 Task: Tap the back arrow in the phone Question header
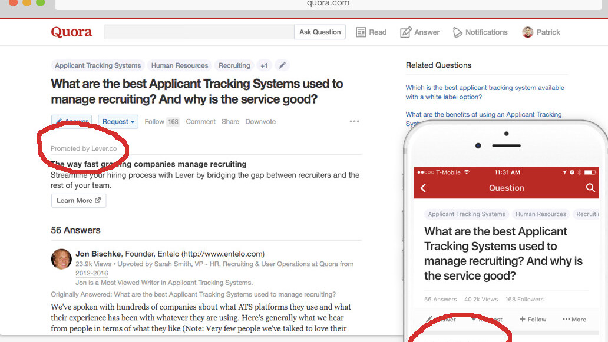point(424,188)
